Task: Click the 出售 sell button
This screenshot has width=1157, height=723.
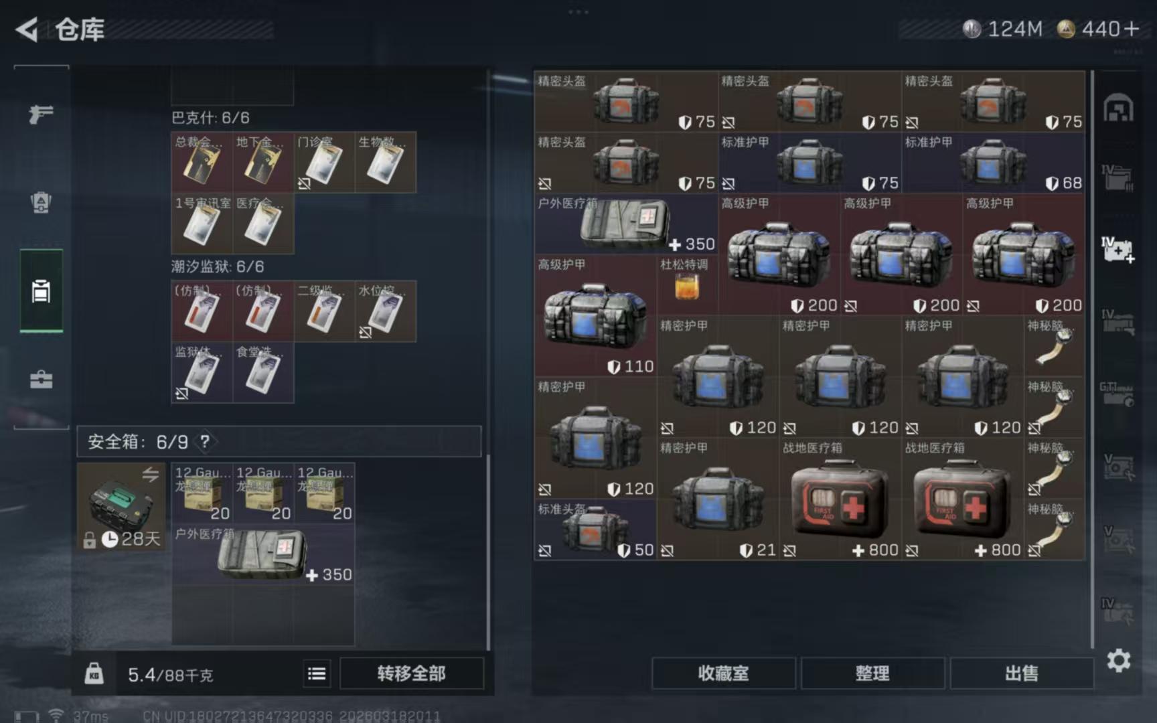Action: 1022,673
